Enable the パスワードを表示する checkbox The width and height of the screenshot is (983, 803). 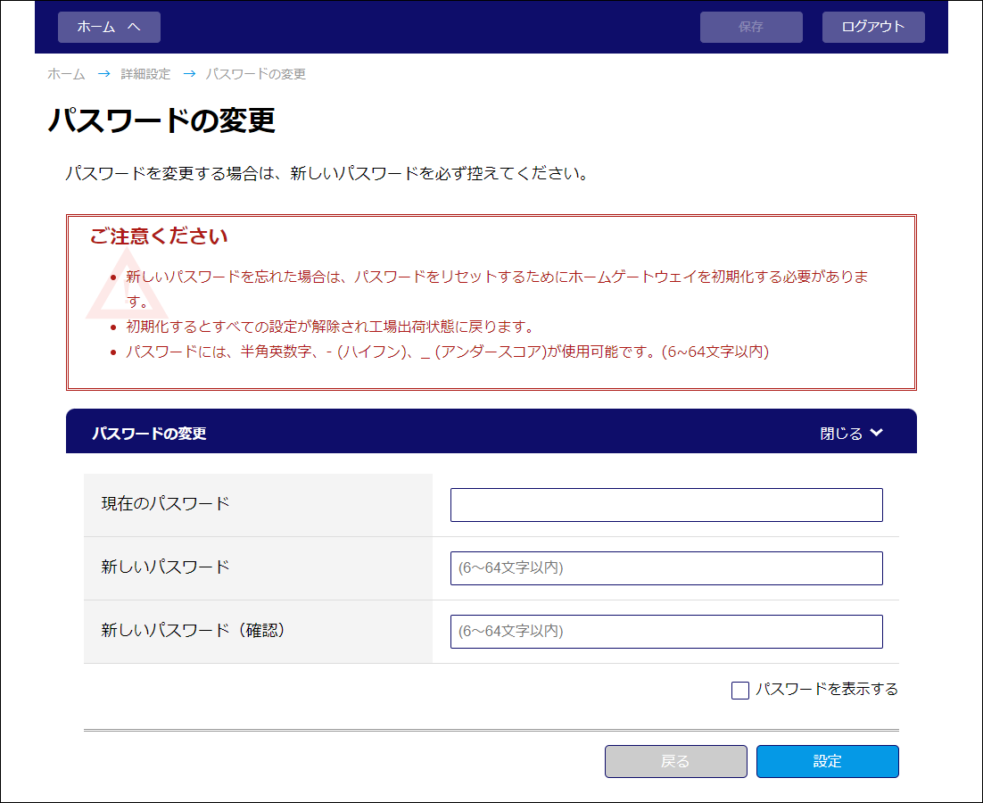[740, 691]
